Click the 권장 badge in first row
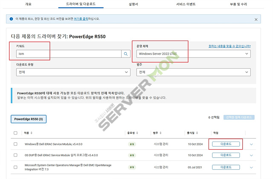This screenshot has width=273, height=179. [132, 144]
